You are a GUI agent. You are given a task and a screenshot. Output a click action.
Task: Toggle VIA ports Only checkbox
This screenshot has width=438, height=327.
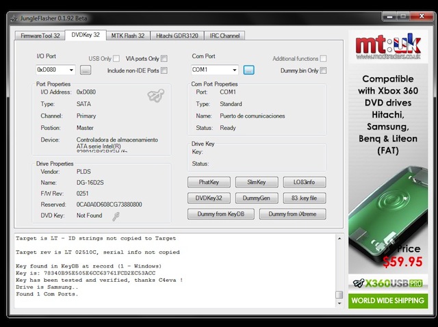click(164, 59)
